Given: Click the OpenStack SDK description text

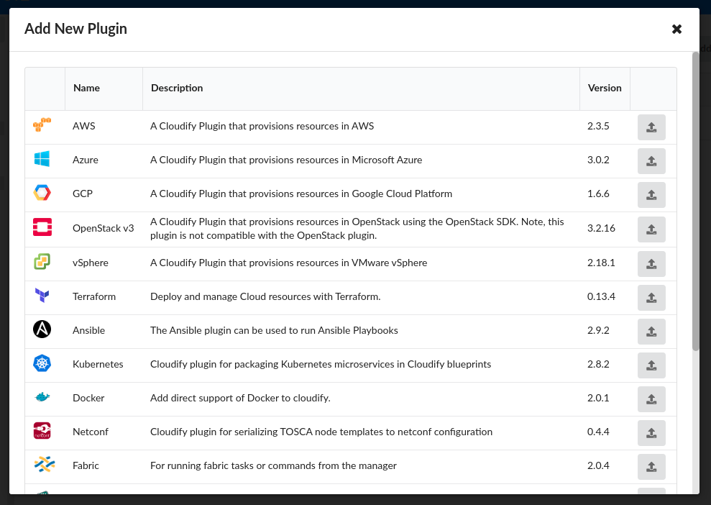Looking at the screenshot, I should click(x=357, y=229).
